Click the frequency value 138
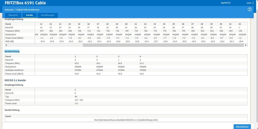The image size is (258, 129). point(240,31)
